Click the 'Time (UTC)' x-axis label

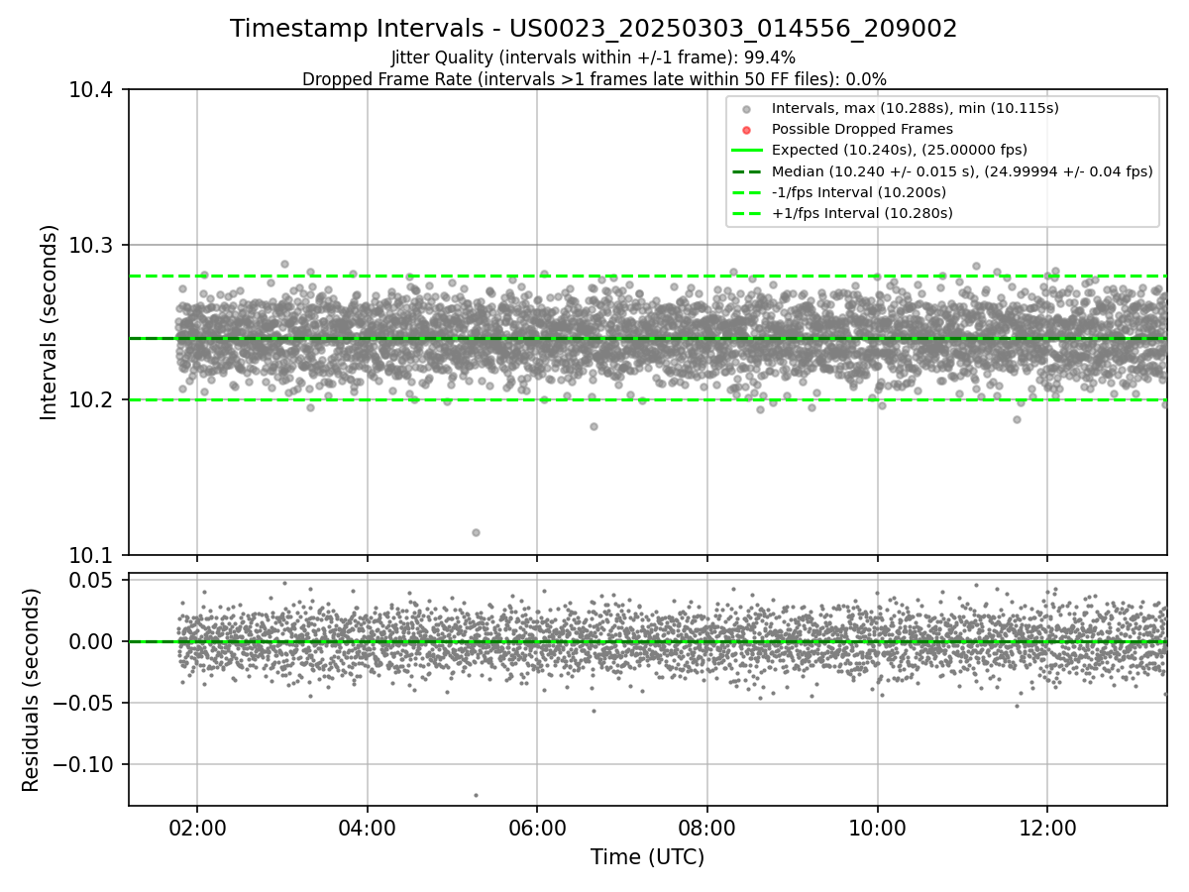[647, 857]
